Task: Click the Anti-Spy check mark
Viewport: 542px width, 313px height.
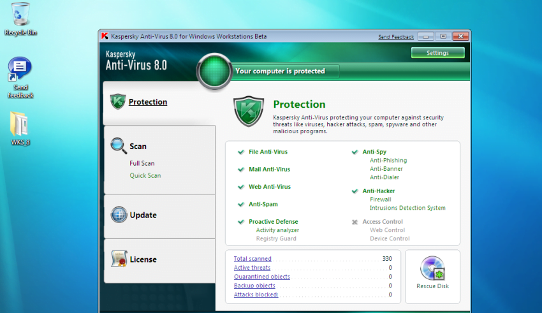Action: click(355, 152)
